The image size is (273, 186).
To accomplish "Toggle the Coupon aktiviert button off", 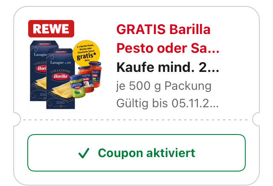I will point(136,153).
